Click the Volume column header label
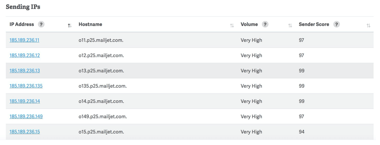Screen dimensions: 380x145 coord(249,24)
